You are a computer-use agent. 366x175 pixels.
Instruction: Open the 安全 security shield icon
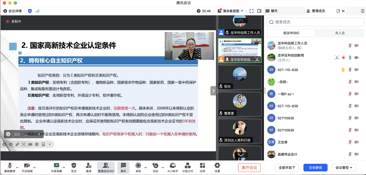(74, 165)
